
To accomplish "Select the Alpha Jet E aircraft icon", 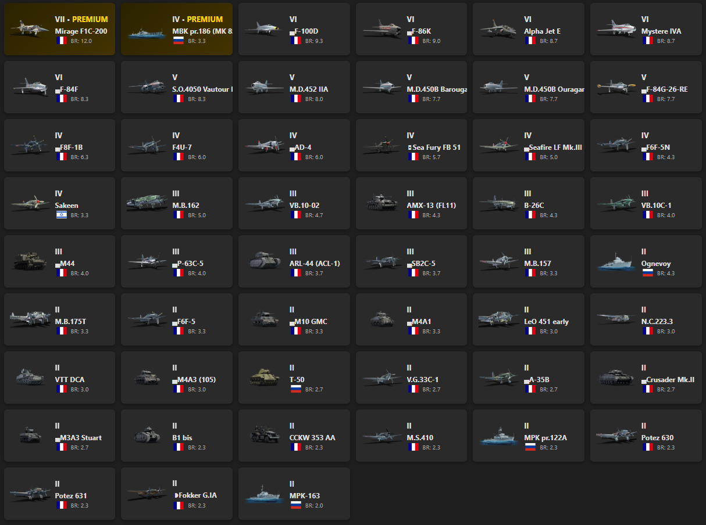I will 497,29.
